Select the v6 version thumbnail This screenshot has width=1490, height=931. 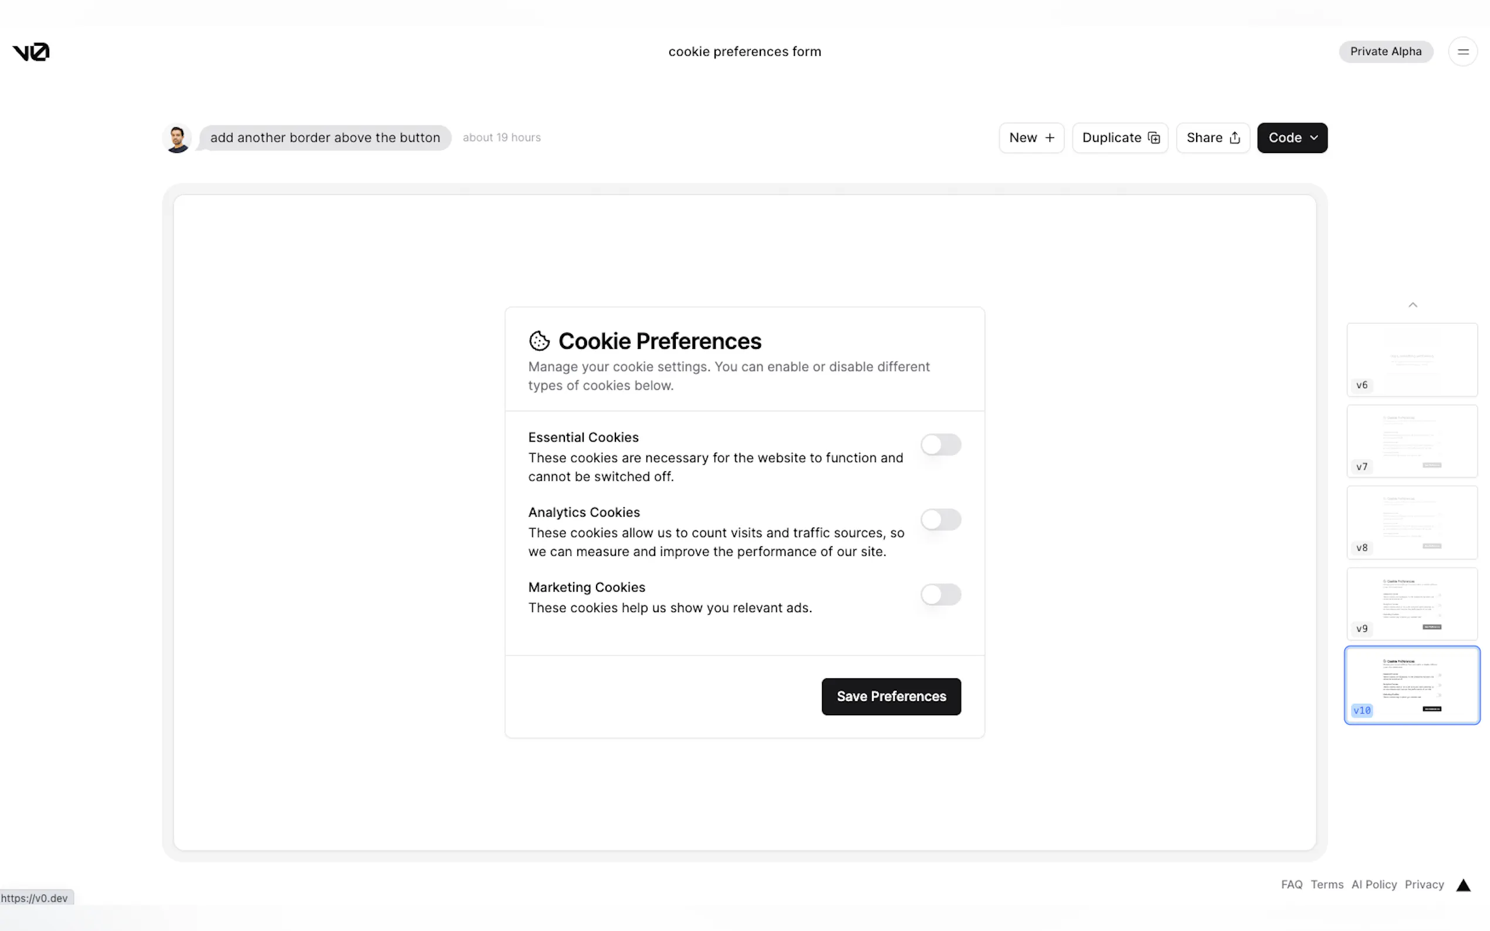1412,359
